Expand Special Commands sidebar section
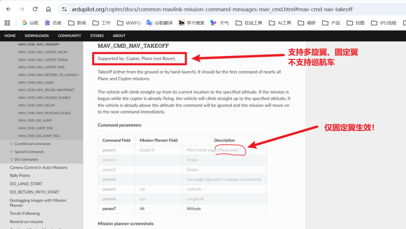 [11, 151]
